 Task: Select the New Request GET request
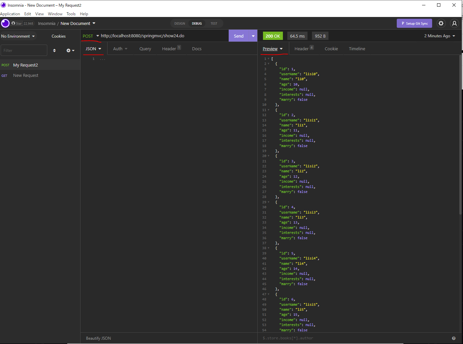coord(40,76)
